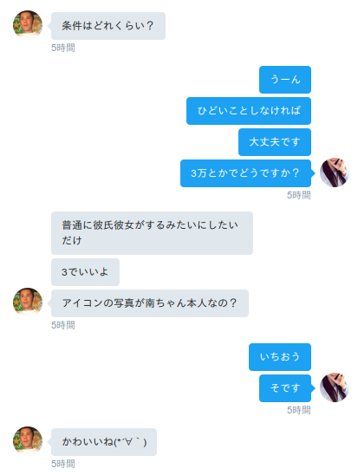Click the avatar beside 'かわいいね' message
358x475 pixels.
point(28,441)
